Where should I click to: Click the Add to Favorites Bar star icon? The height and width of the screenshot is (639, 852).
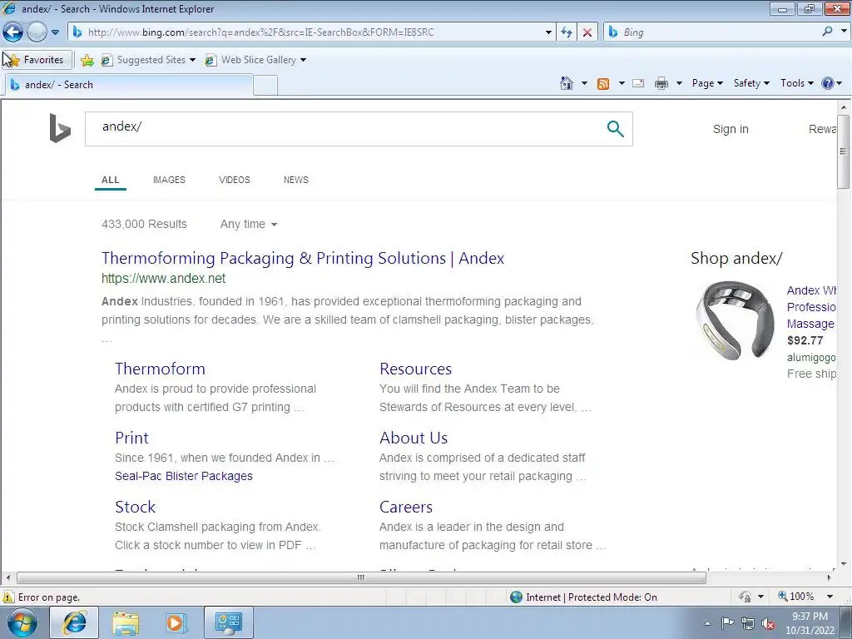tap(87, 60)
